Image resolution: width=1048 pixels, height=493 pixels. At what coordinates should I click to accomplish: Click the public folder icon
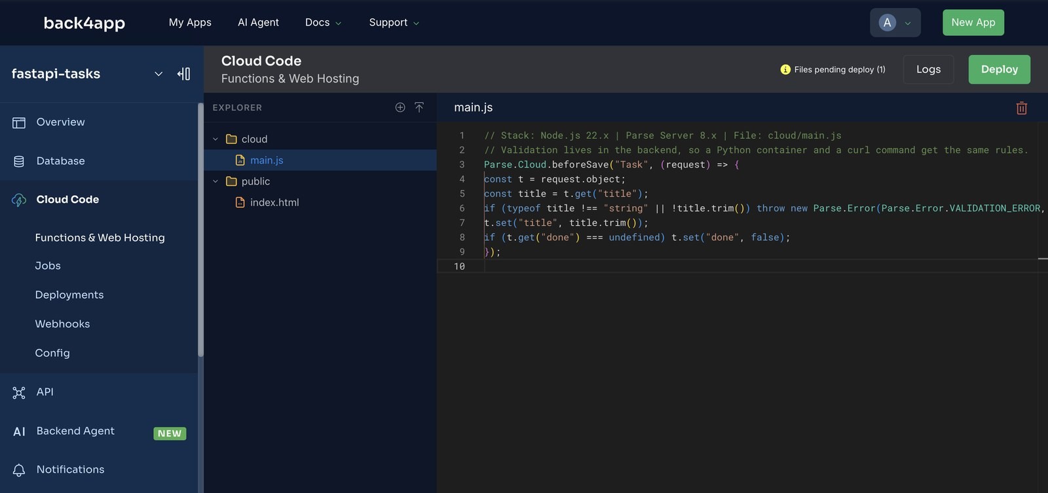[231, 181]
